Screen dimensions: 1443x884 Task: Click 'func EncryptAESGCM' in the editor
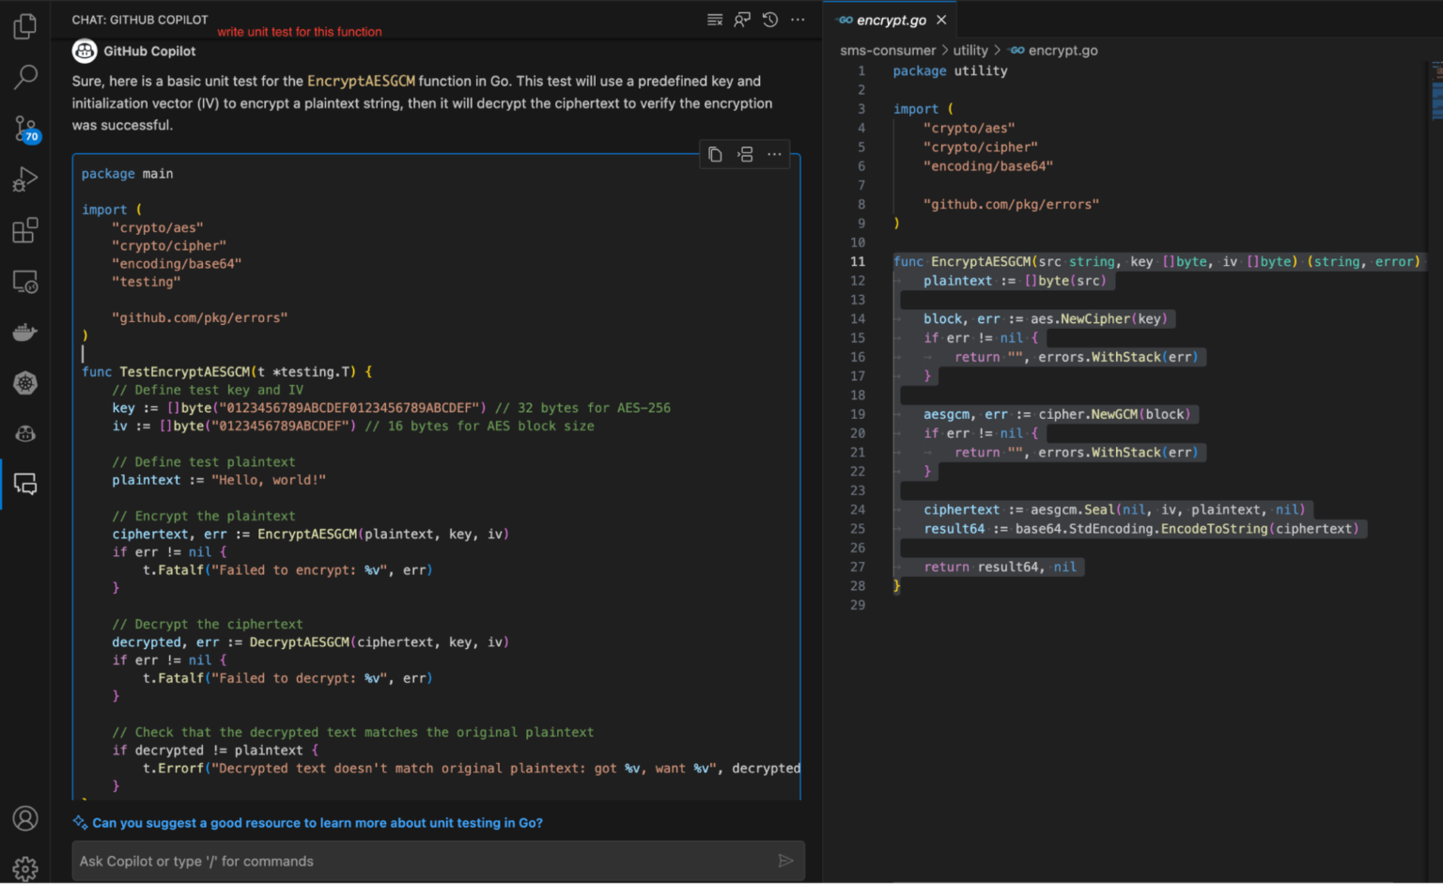[x=961, y=262]
